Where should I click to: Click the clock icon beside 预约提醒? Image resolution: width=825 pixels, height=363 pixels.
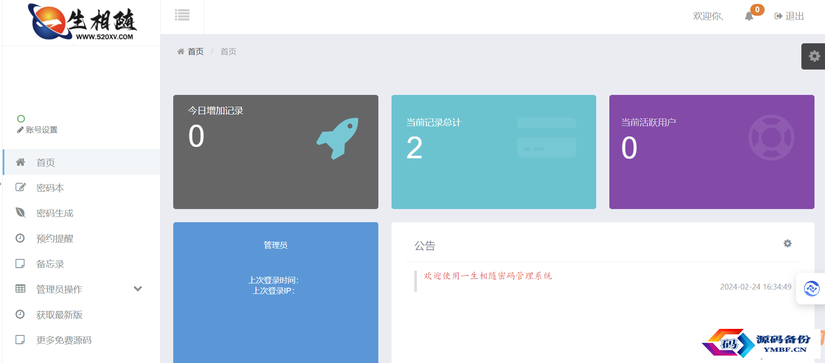click(20, 238)
